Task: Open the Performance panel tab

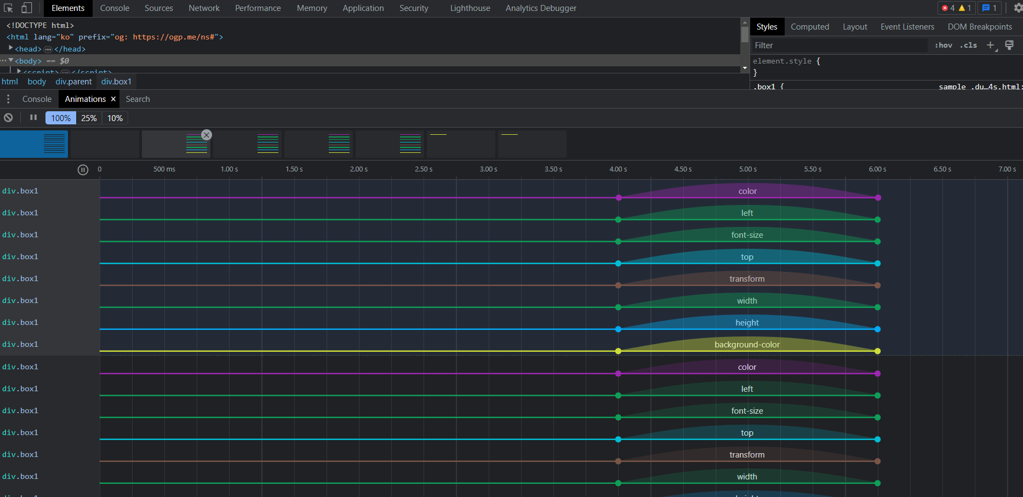Action: point(258,8)
